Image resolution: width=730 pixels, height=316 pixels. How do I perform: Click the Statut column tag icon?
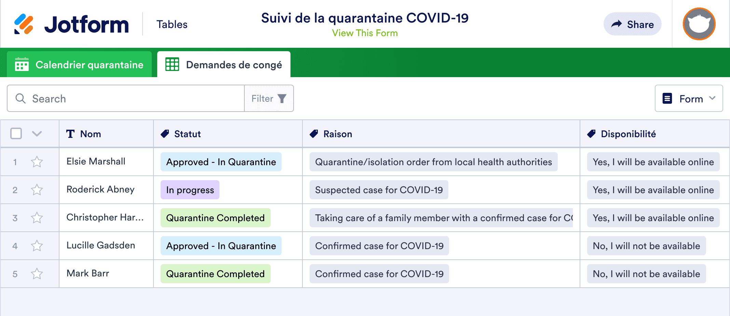click(x=165, y=134)
